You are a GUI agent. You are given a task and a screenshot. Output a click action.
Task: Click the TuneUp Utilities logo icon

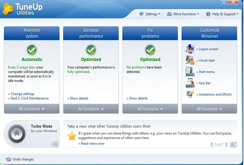[x=8, y=9]
